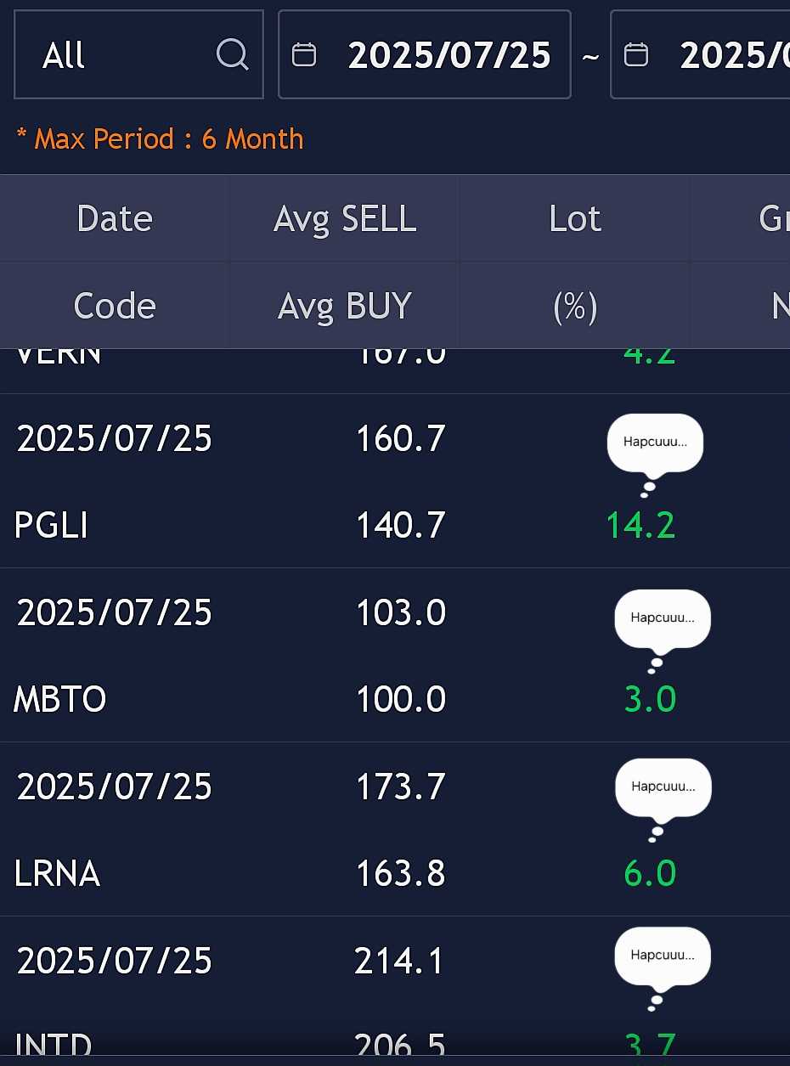Viewport: 790px width, 1066px height.
Task: Click the 173.7 average sell price
Action: coord(400,787)
